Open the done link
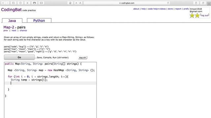This screenshot has width=211, height=118. [170, 9]
